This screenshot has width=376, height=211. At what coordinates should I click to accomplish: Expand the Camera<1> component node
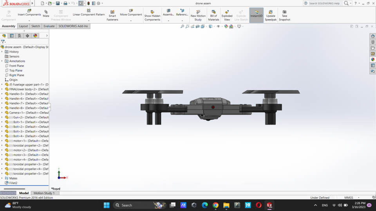[x=2, y=113]
